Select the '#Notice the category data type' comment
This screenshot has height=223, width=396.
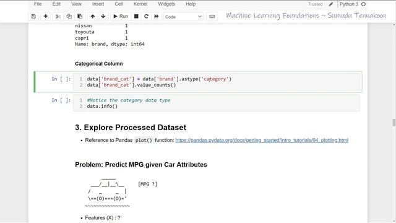coord(129,100)
